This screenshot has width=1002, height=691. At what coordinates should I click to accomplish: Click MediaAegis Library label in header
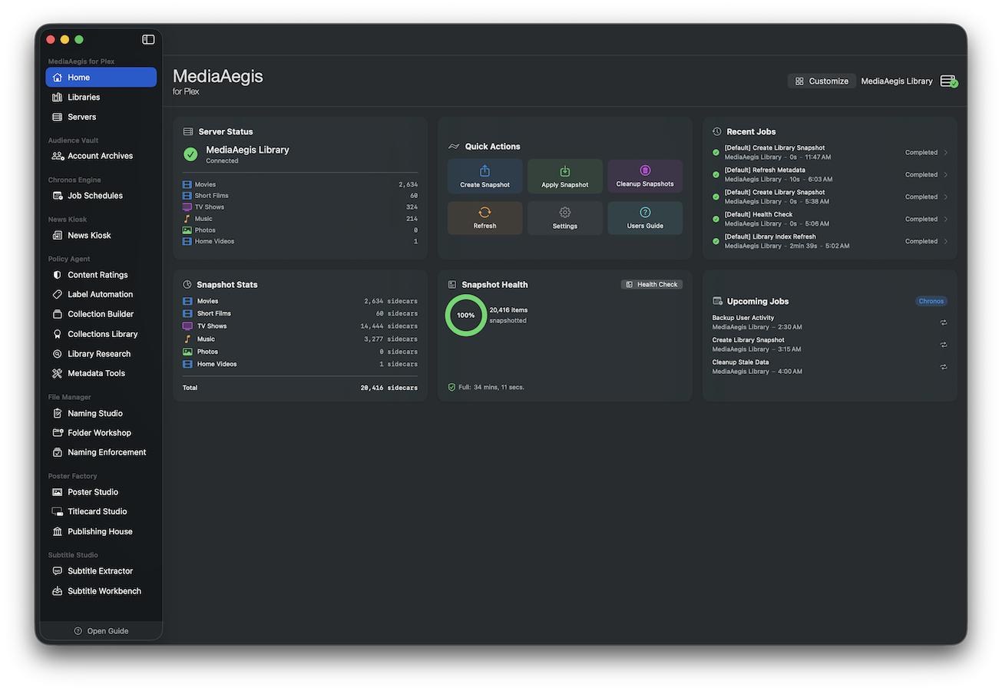pyautogui.click(x=897, y=81)
